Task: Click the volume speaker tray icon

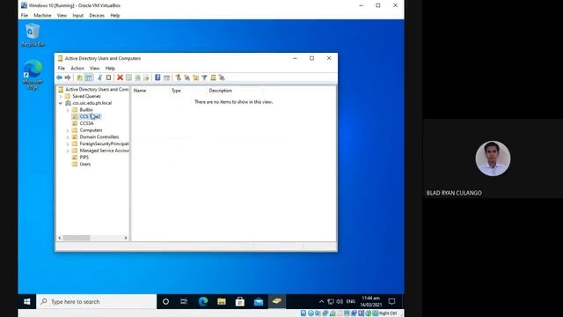Action: [x=340, y=301]
